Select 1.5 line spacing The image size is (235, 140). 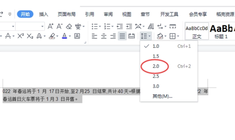point(169,56)
